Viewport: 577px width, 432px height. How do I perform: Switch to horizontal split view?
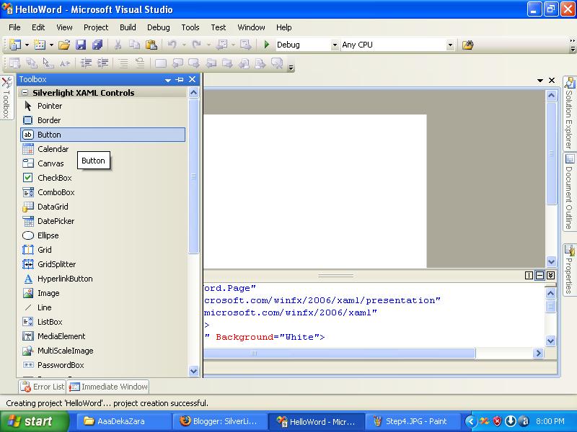539,276
